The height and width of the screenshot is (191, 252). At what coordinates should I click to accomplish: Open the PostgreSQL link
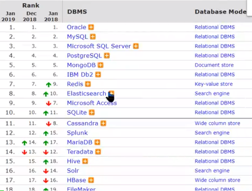(84, 56)
